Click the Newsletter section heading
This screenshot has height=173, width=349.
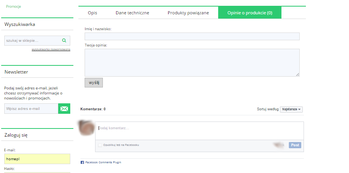[16, 72]
